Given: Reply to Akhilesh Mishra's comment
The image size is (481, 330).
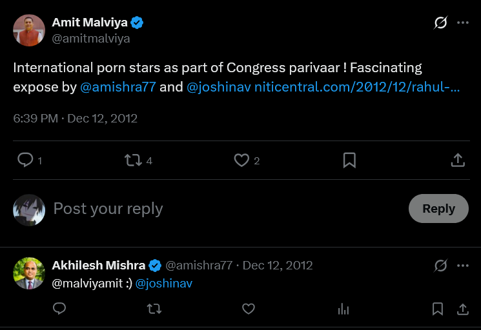Looking at the screenshot, I should (59, 309).
